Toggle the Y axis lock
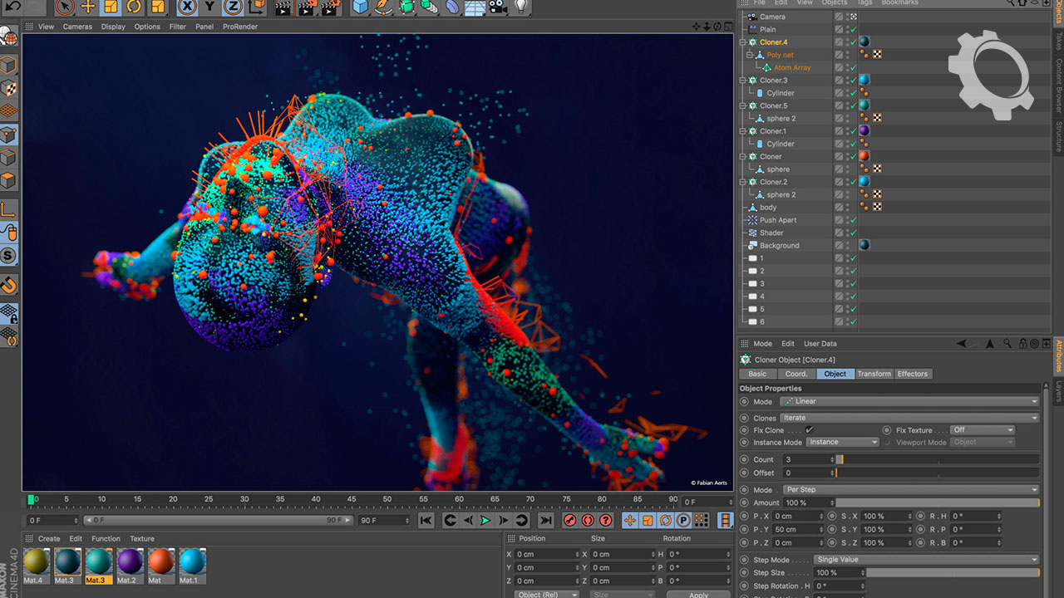This screenshot has width=1064, height=598. [209, 7]
